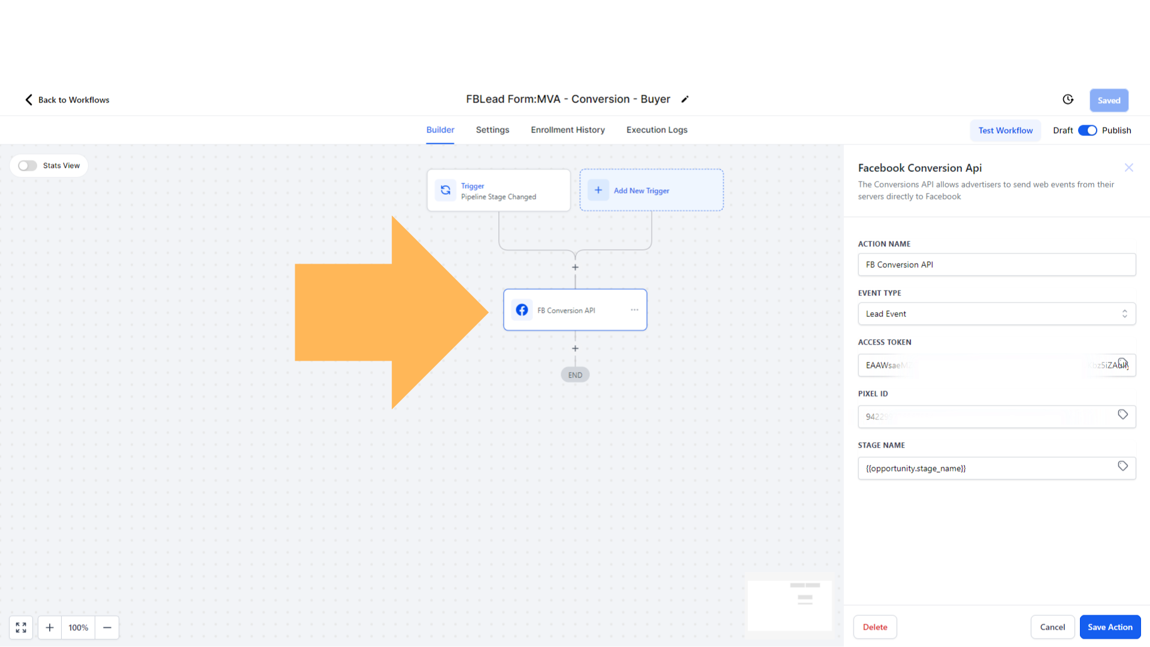
Task: Click the Facebook logo icon on FB Conversion API node
Action: (x=521, y=310)
